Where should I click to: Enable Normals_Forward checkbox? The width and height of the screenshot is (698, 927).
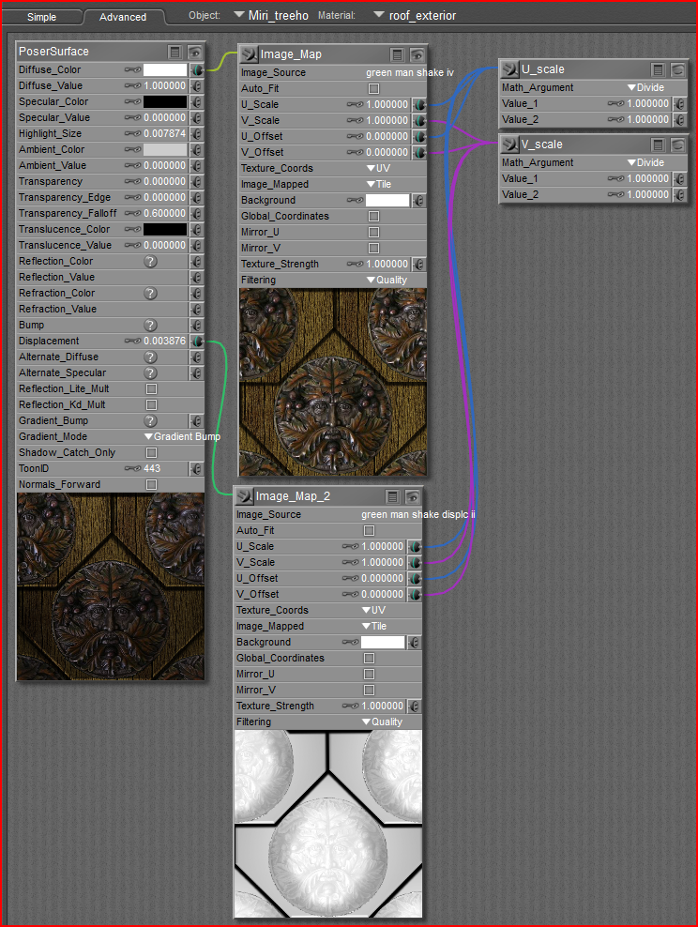coord(151,485)
